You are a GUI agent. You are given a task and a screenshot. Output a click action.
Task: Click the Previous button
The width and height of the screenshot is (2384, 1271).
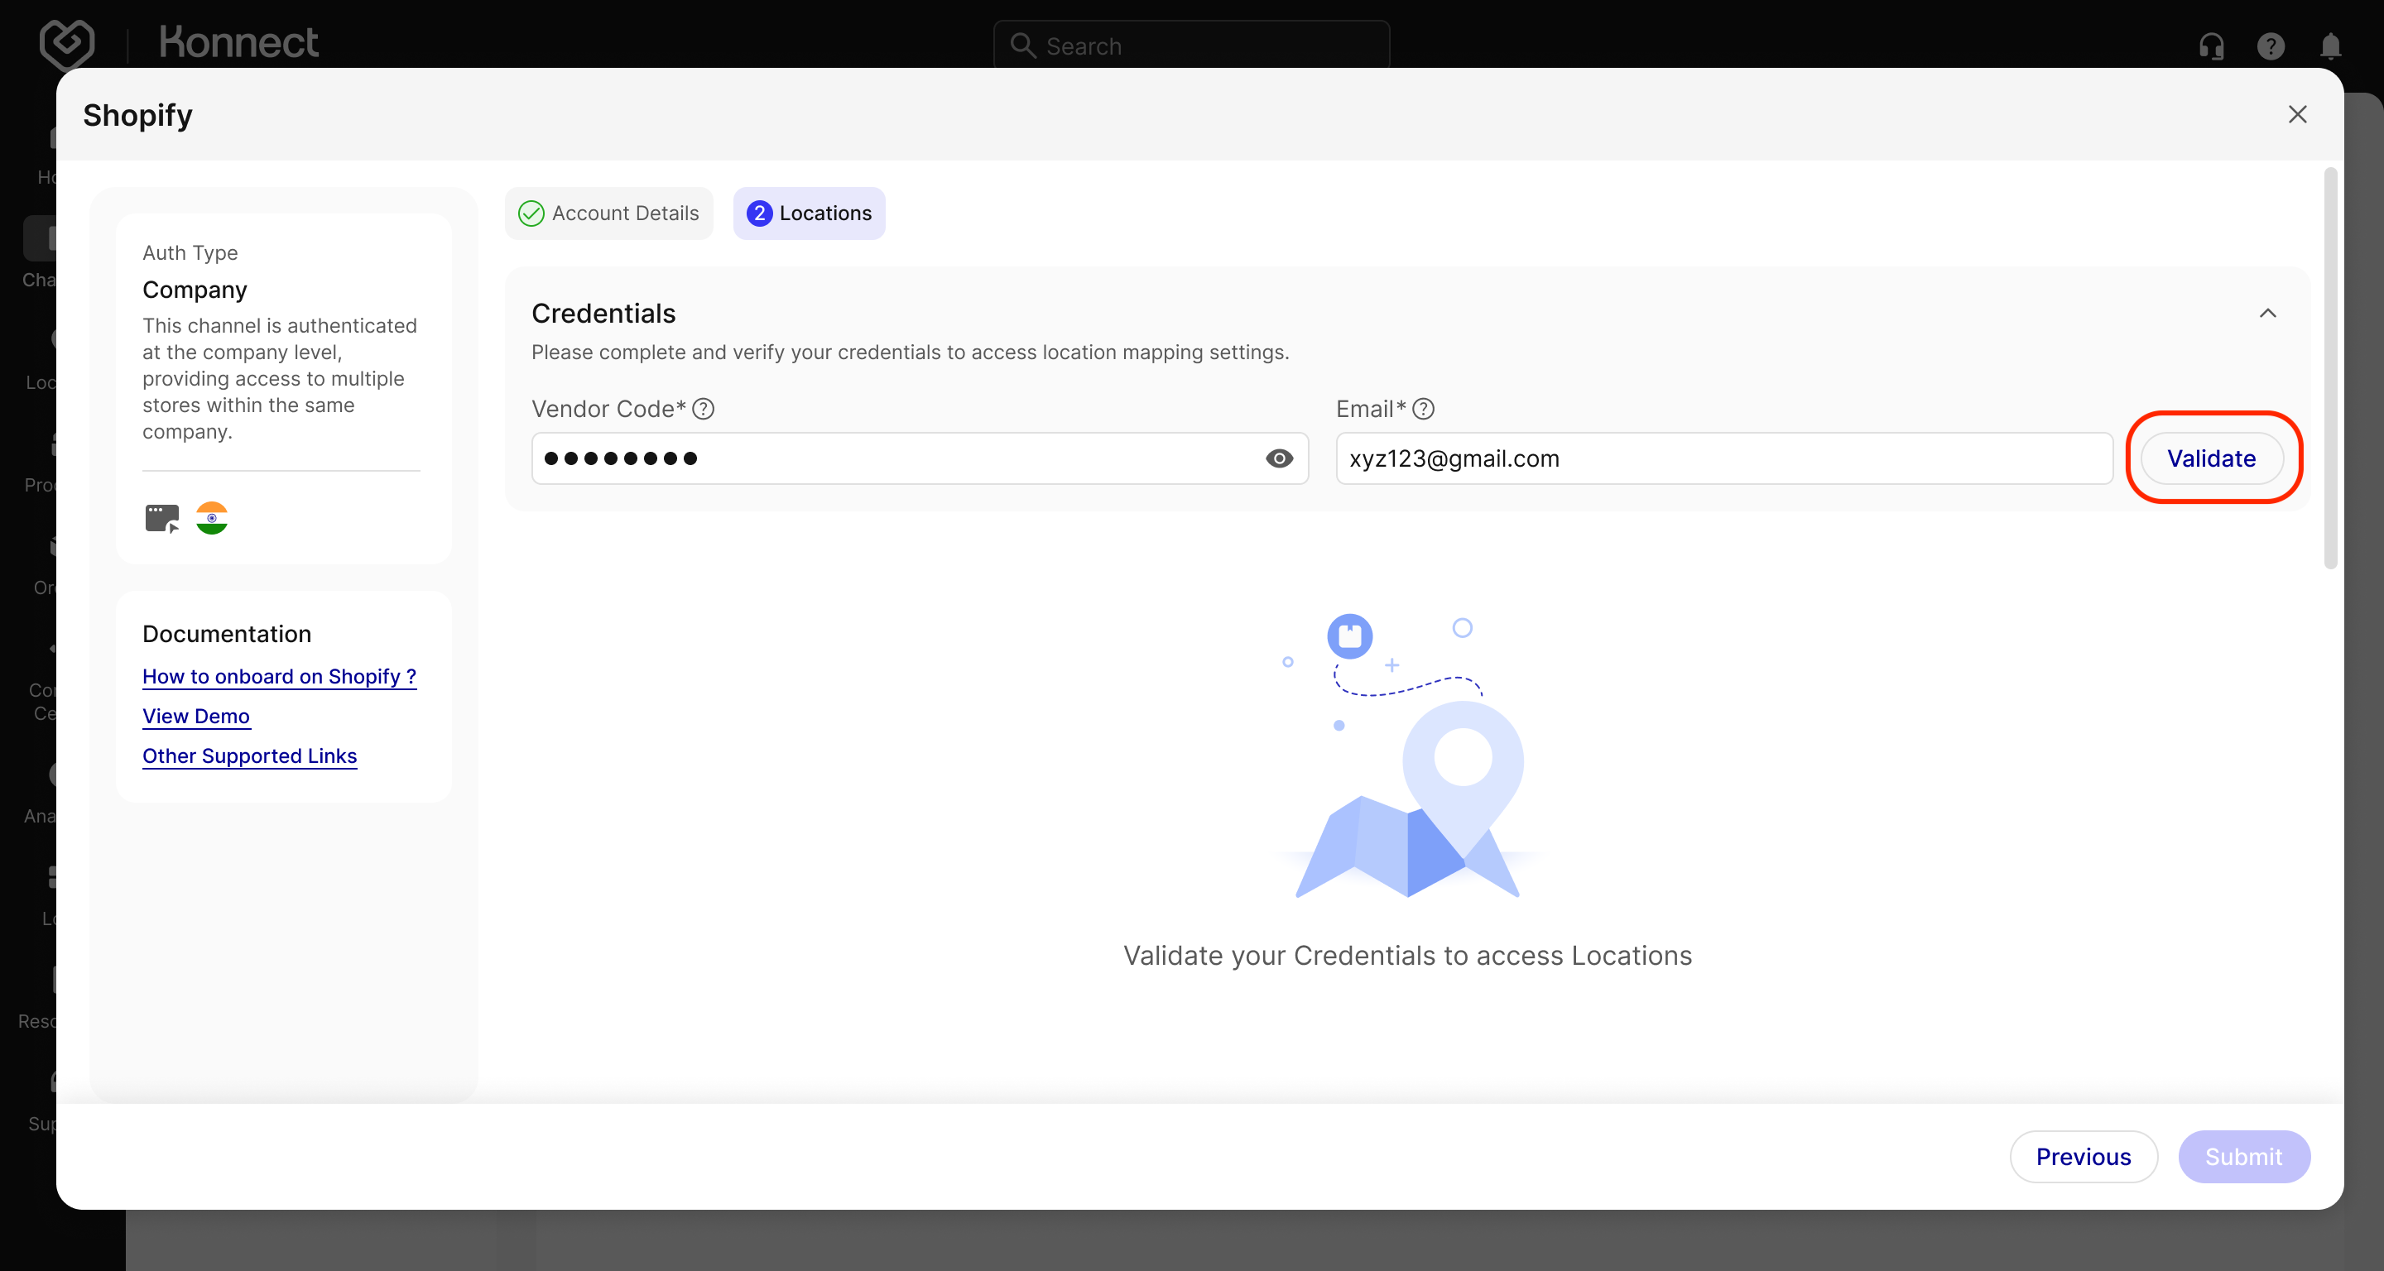click(2084, 1157)
